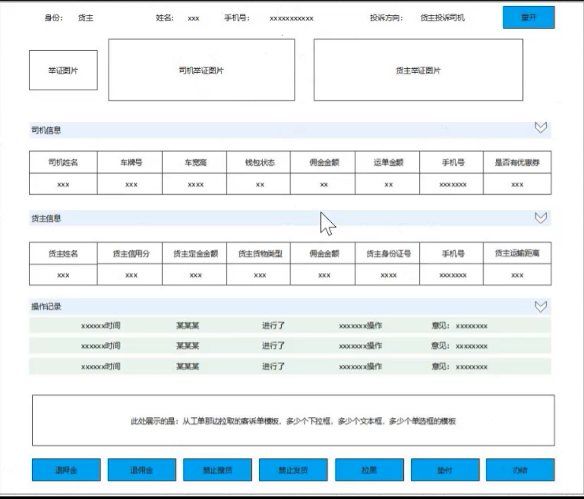Click the 投诉方向 label
The width and height of the screenshot is (584, 499).
(x=387, y=18)
